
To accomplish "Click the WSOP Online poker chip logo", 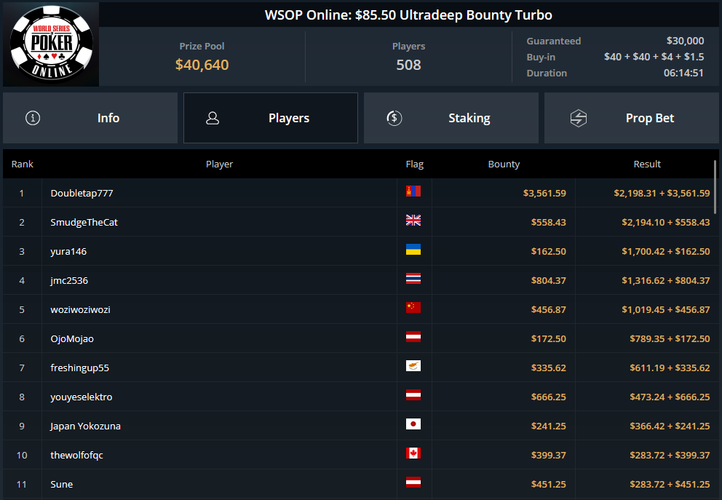I will click(51, 44).
